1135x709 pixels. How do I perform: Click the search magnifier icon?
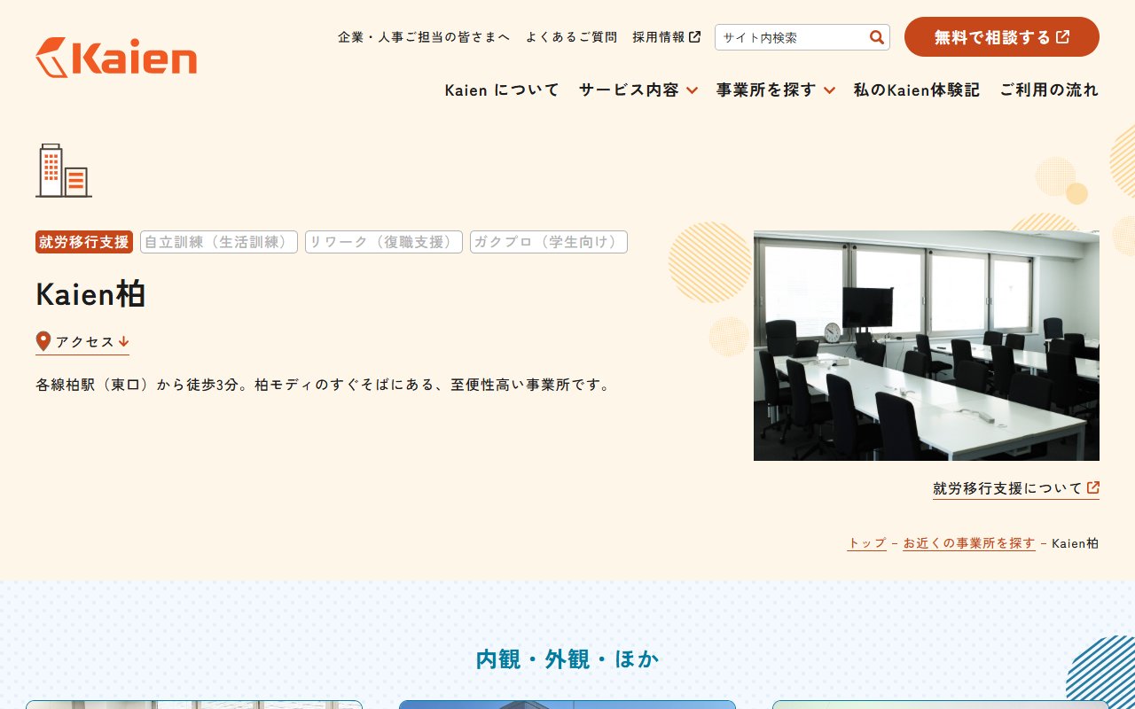(877, 37)
